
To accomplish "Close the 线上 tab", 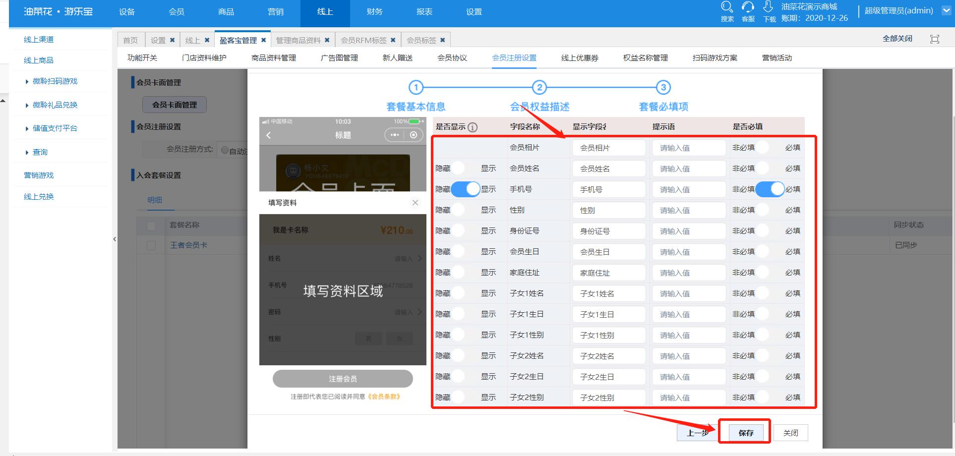I will click(207, 40).
